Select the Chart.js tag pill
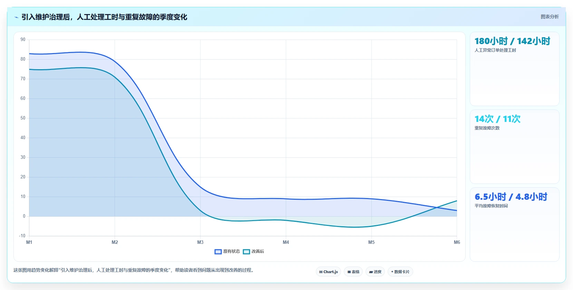The height and width of the screenshot is (290, 573). click(328, 272)
